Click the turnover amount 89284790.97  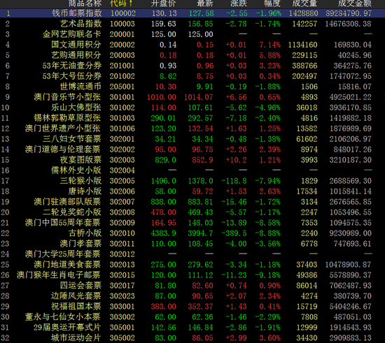point(349,13)
